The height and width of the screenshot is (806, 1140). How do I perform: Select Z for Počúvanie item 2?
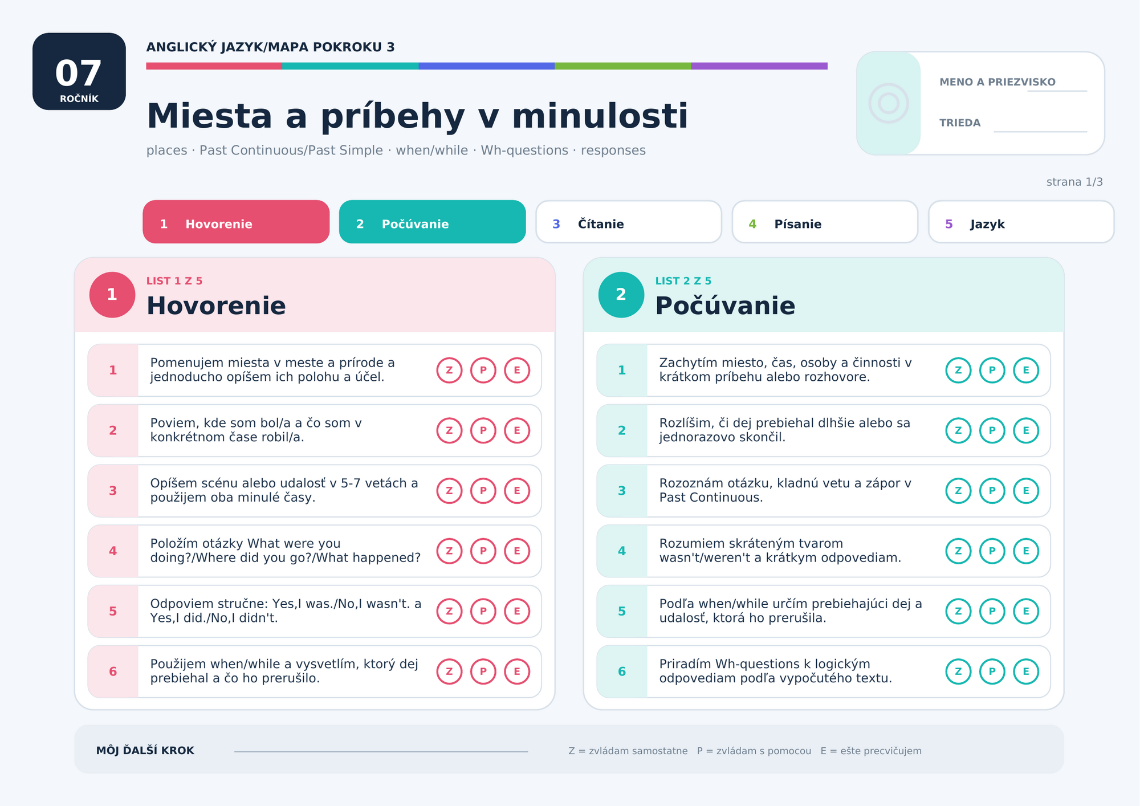click(958, 430)
